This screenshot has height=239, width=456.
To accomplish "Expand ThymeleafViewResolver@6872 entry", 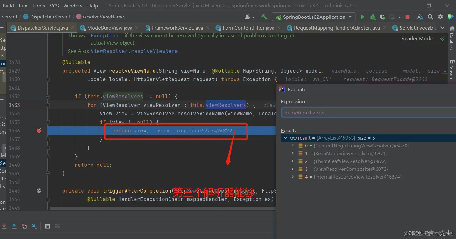I will (292, 161).
